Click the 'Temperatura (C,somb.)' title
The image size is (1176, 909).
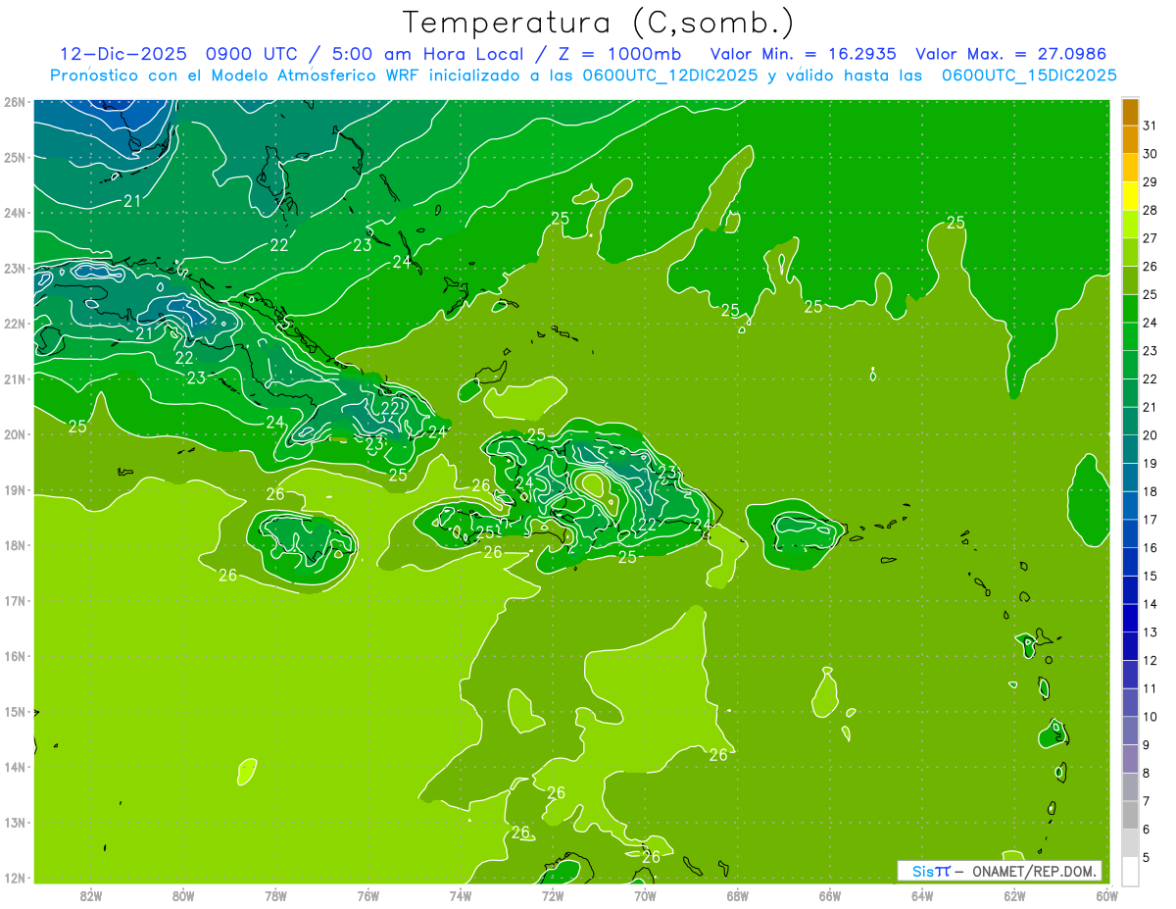(x=598, y=23)
